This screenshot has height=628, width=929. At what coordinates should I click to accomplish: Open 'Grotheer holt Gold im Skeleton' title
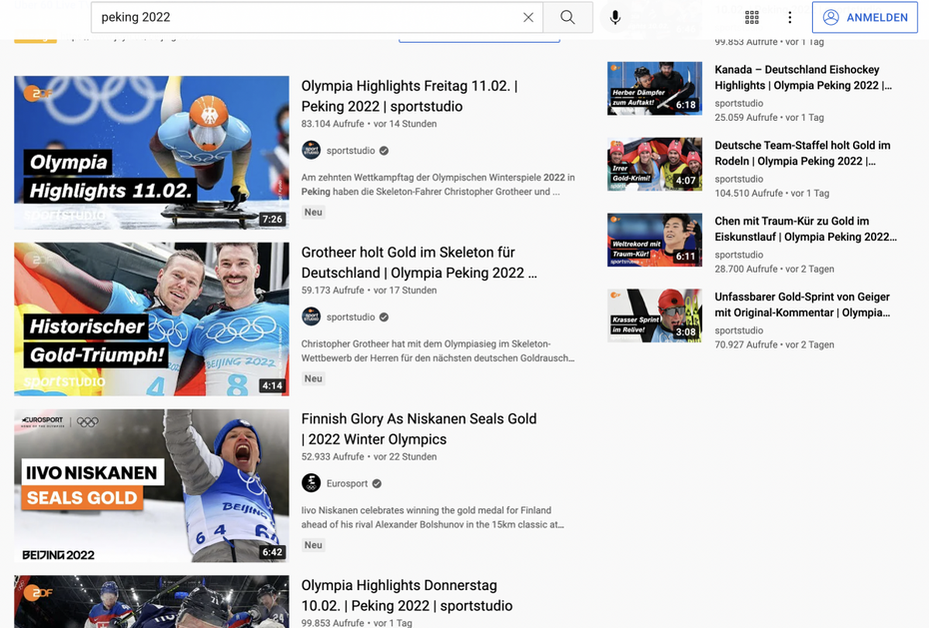click(419, 263)
